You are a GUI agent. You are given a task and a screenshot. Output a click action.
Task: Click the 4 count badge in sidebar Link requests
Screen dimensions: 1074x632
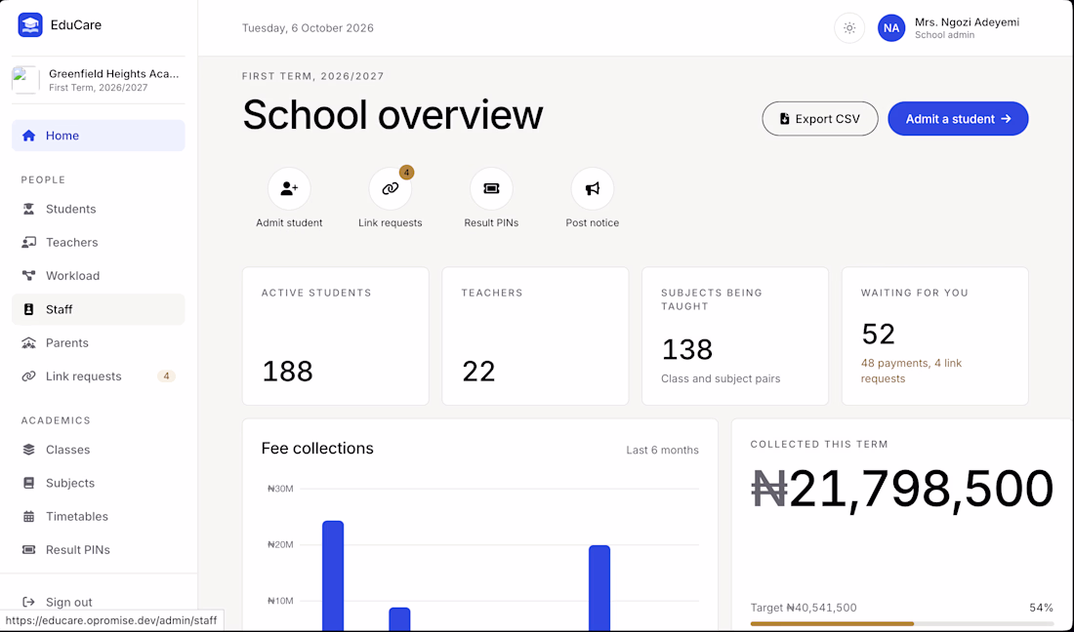[166, 376]
